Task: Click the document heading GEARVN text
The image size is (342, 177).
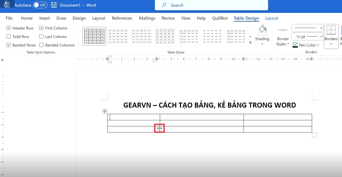Action: [209, 105]
